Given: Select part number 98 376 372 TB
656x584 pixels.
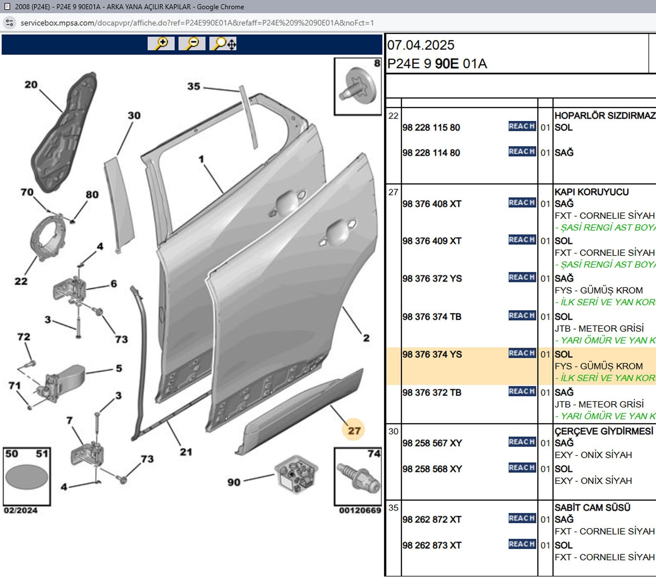Looking at the screenshot, I should [x=432, y=393].
